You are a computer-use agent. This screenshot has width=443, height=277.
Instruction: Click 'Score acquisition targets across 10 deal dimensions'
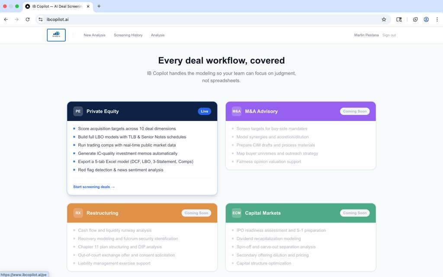pos(127,129)
